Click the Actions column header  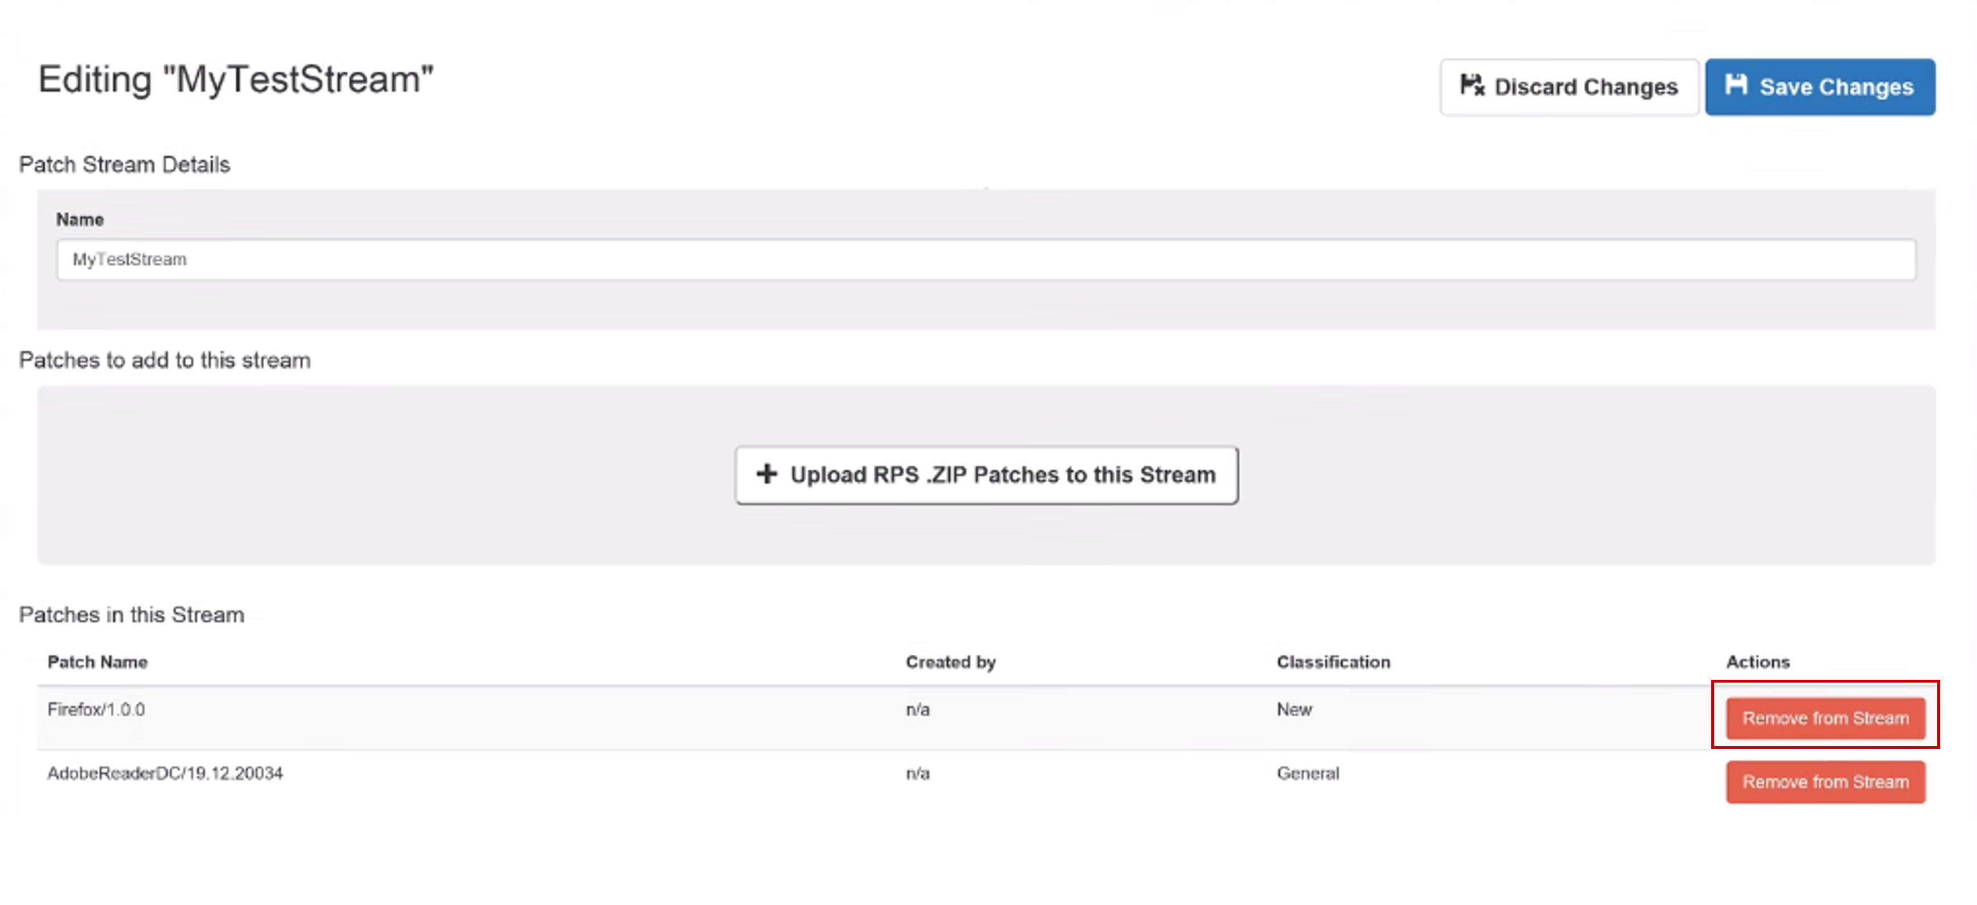1757,662
